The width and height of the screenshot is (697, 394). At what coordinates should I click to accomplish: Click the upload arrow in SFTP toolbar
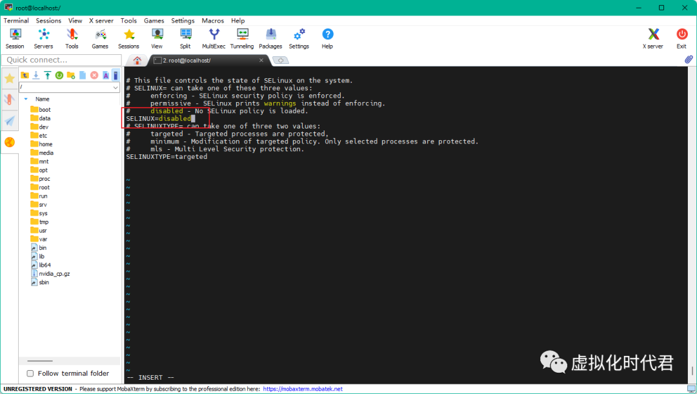[x=48, y=76]
